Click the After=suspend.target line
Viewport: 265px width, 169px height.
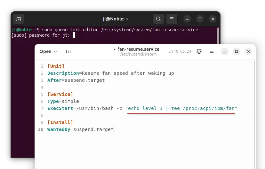(76, 80)
